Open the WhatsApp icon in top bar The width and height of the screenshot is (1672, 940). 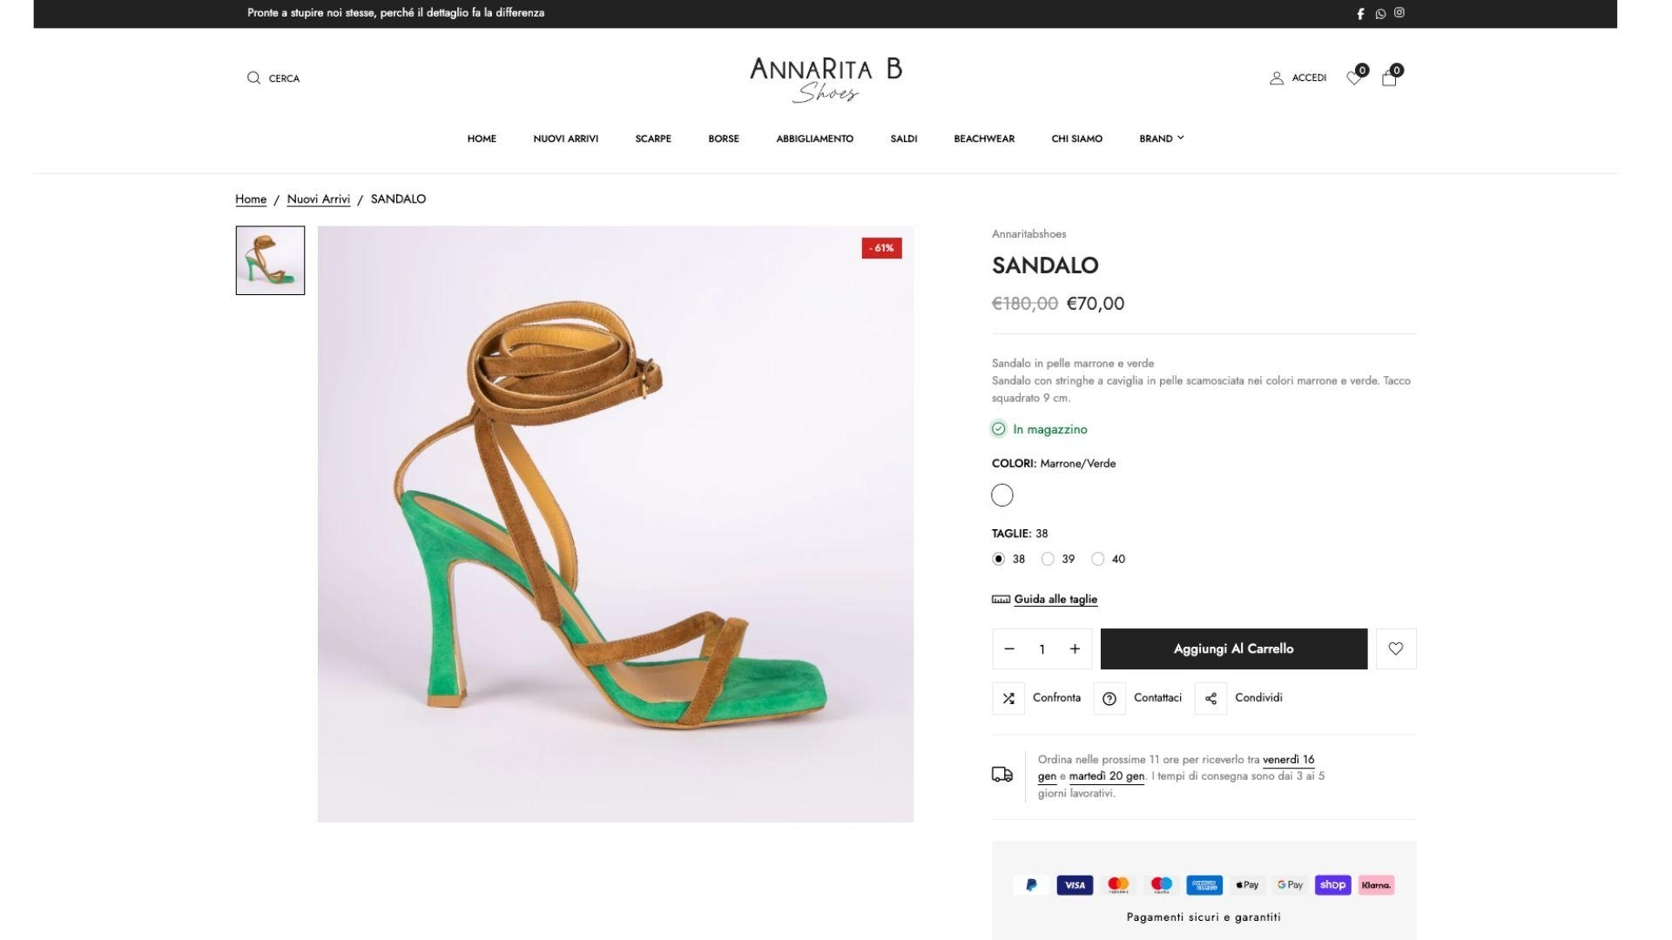[1380, 14]
